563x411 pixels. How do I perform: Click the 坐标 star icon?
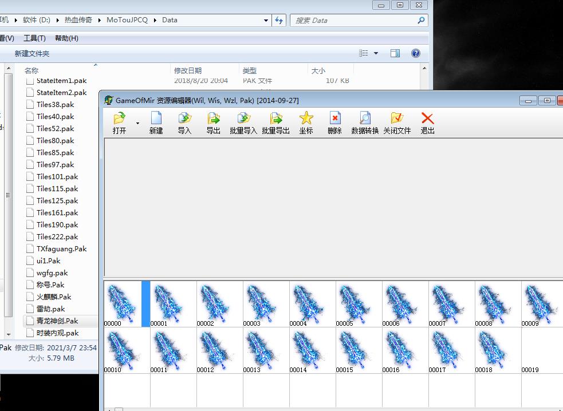(306, 119)
